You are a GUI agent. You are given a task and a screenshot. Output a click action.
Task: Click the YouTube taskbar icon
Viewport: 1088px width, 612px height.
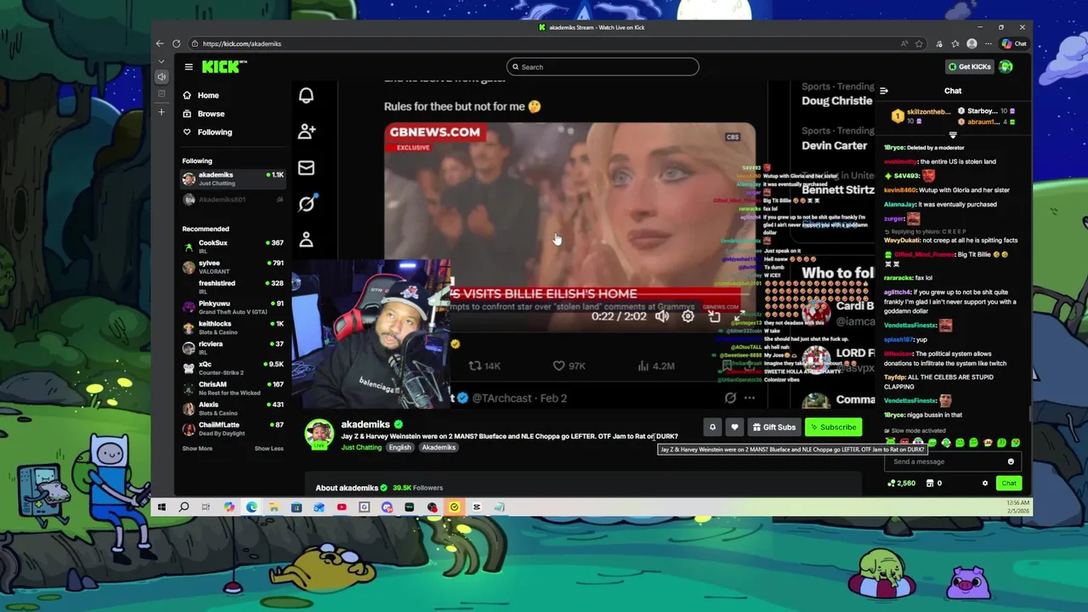(x=342, y=507)
